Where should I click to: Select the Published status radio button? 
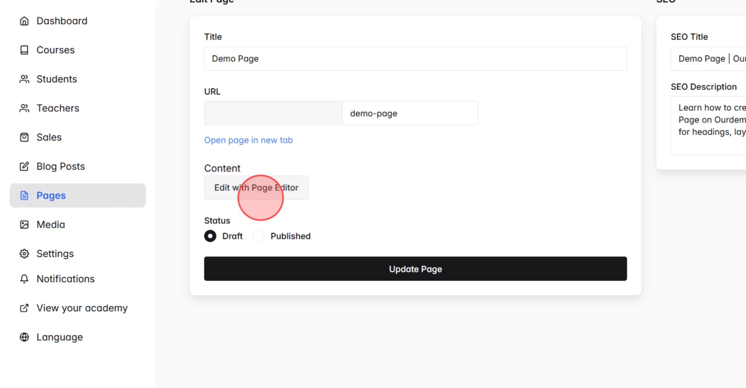point(258,236)
